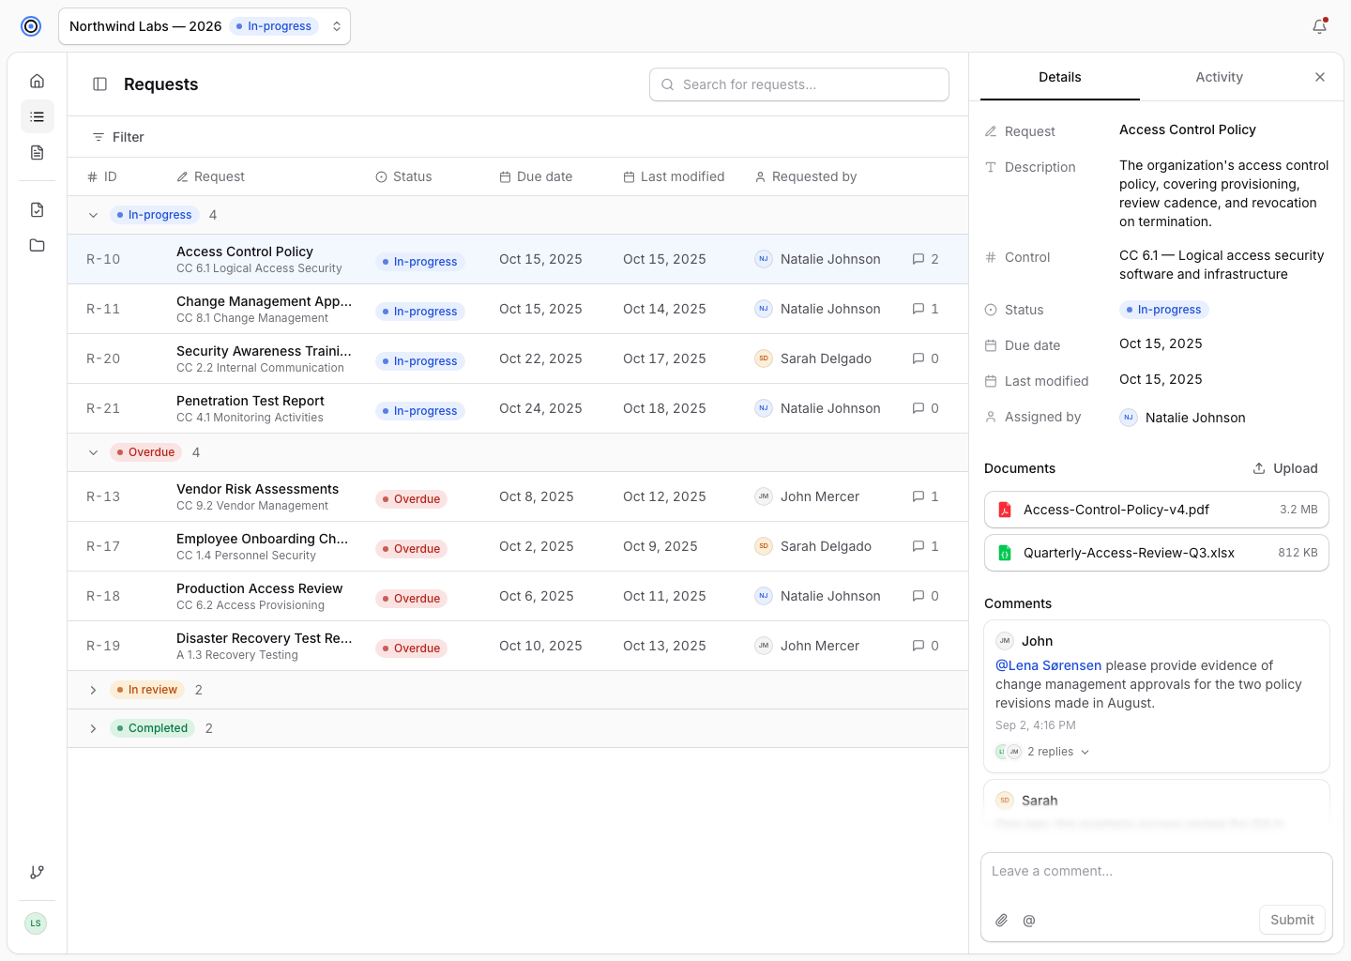This screenshot has height=961, width=1351.
Task: Click the R-18 ID cell
Action: coord(103,596)
